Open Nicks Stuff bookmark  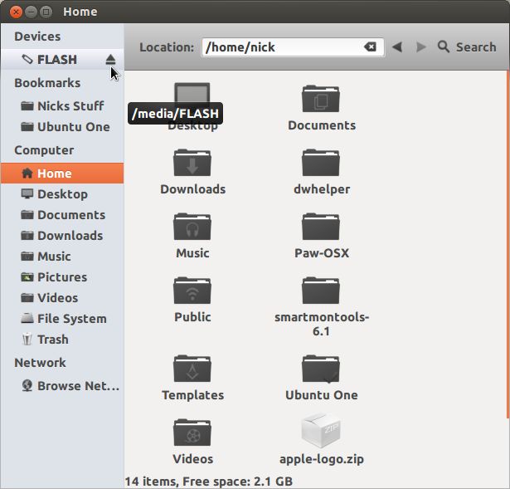[x=62, y=105]
